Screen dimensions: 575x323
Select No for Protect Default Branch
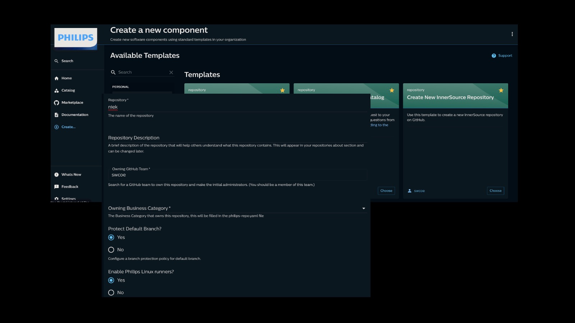(111, 250)
